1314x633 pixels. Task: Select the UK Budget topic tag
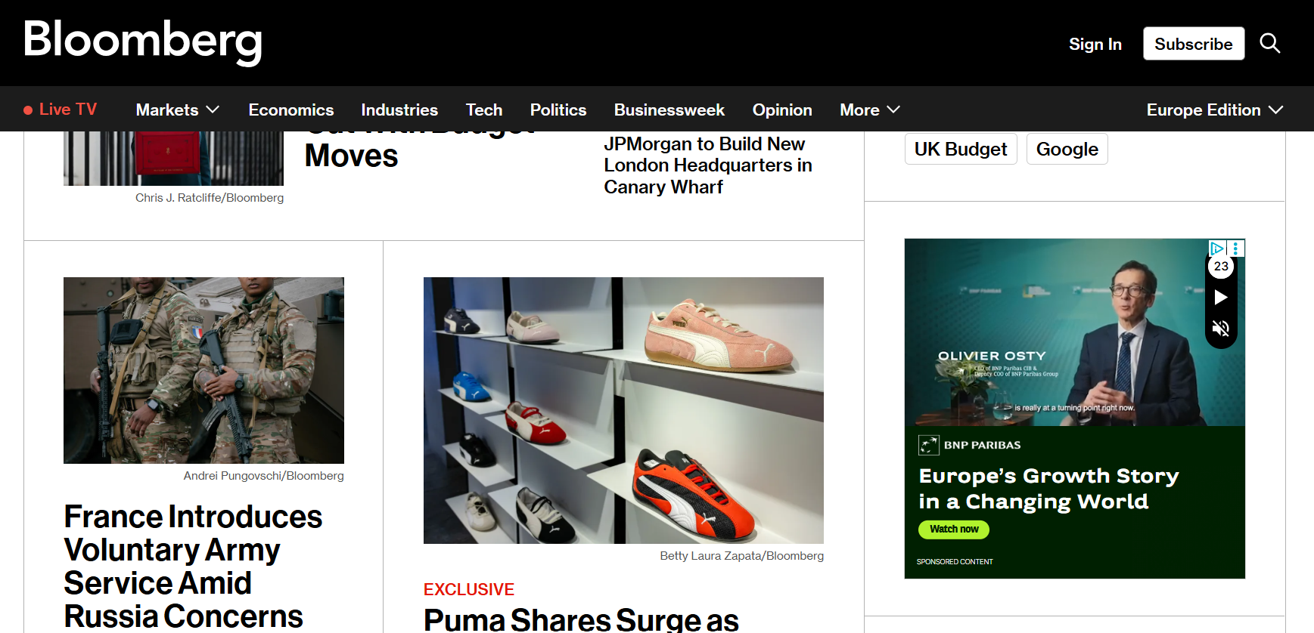pos(961,149)
